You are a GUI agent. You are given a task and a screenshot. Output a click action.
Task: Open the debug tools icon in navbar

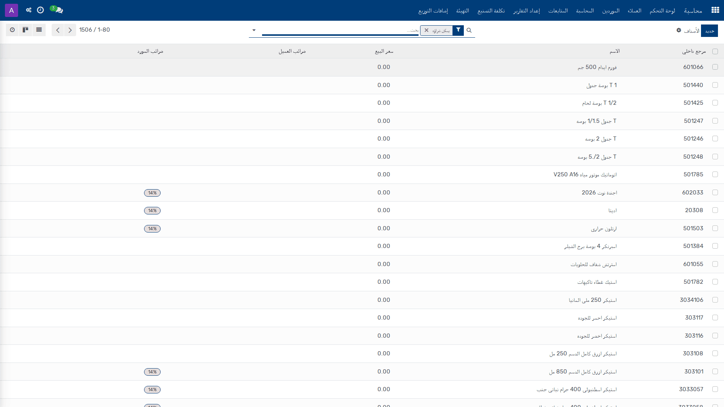point(29,10)
